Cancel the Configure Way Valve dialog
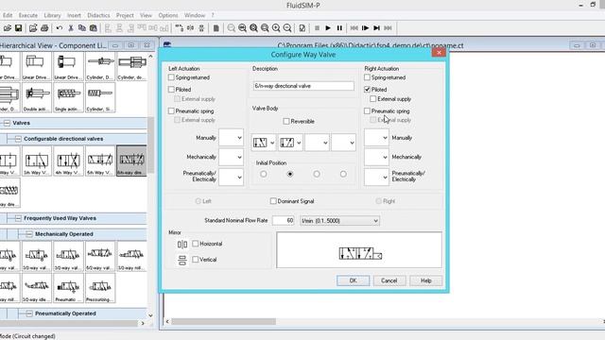The height and width of the screenshot is (340, 605). (x=389, y=280)
